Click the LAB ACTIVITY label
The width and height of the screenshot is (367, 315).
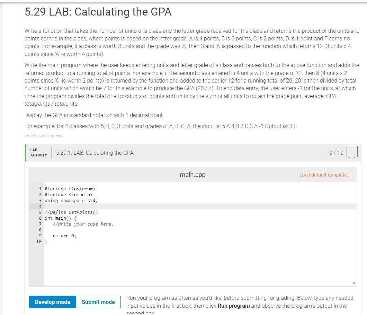click(x=38, y=152)
